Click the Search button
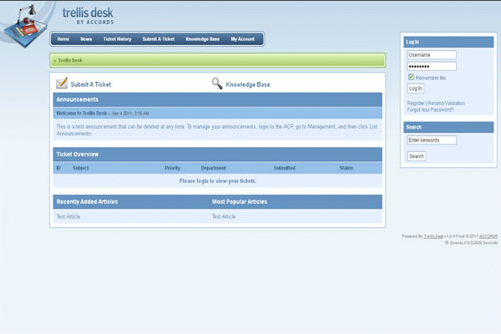 coord(417,156)
